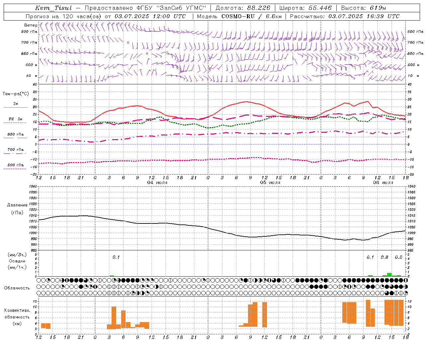This screenshot has height=340, width=425.
Task: Click the Td 2м dew point legend label
Action: pyautogui.click(x=15, y=119)
